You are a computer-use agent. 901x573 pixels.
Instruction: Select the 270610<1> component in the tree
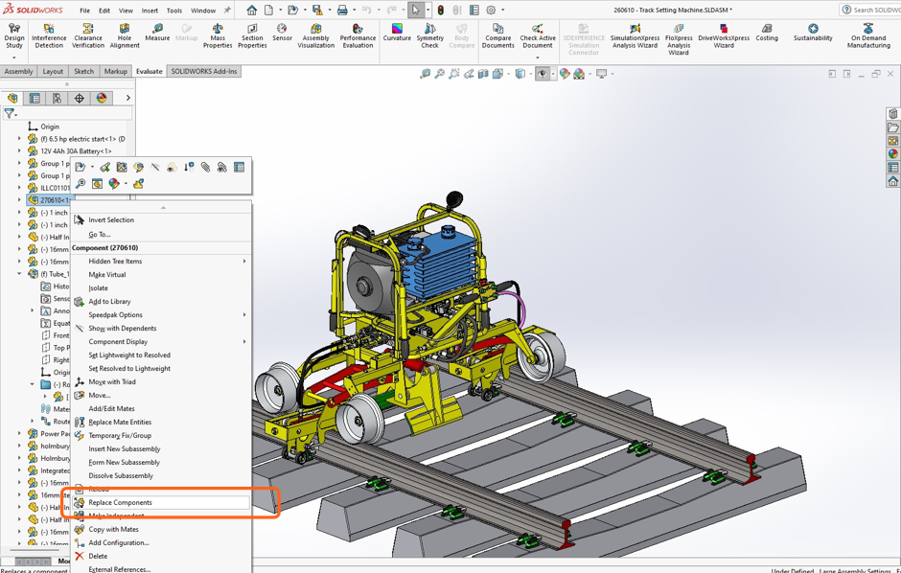[54, 200]
